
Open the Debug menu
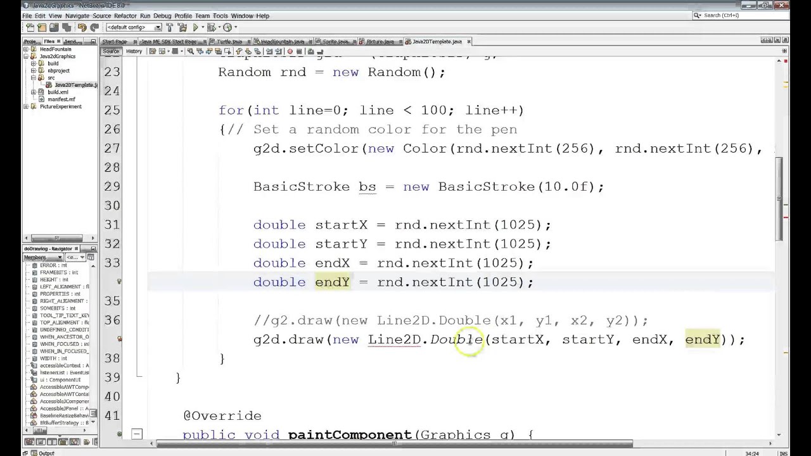click(162, 16)
